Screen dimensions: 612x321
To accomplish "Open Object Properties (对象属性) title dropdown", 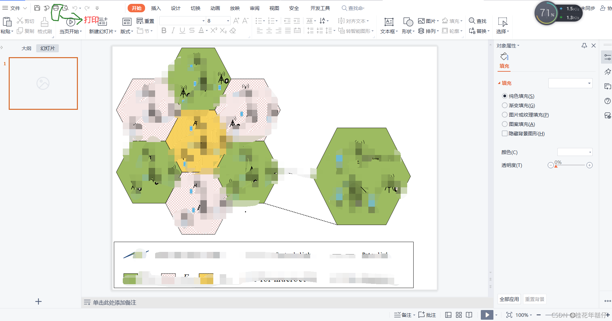I will [508, 46].
